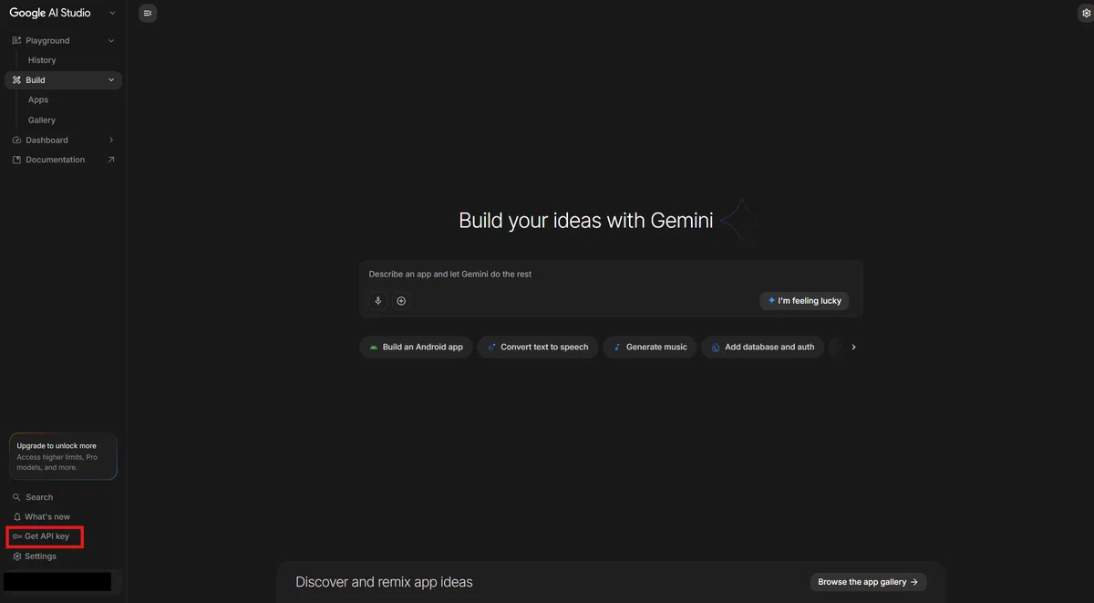Collapse the Playground section chevron
The width and height of the screenshot is (1094, 603).
tap(111, 40)
